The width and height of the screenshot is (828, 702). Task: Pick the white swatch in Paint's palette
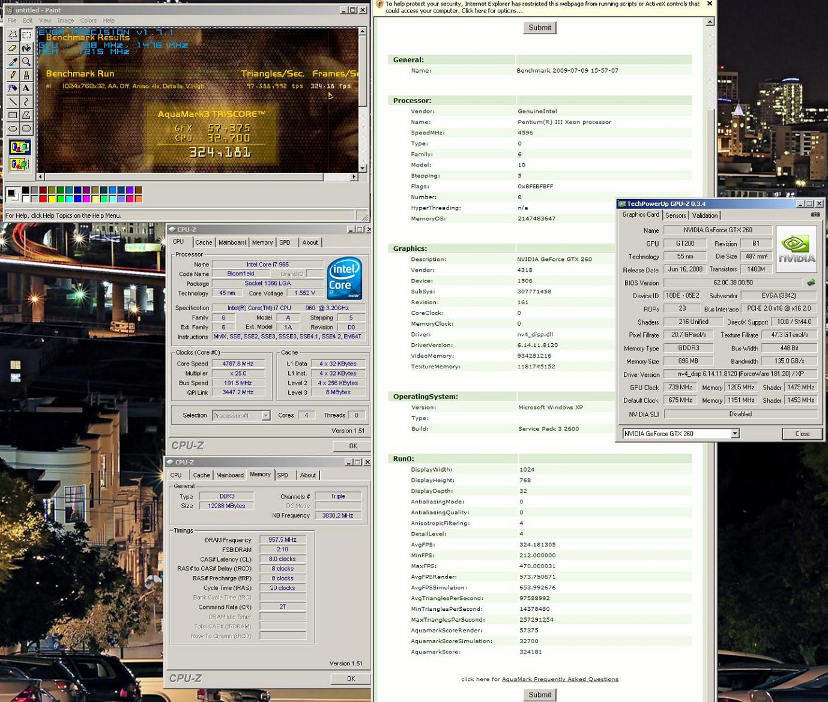pyautogui.click(x=26, y=199)
